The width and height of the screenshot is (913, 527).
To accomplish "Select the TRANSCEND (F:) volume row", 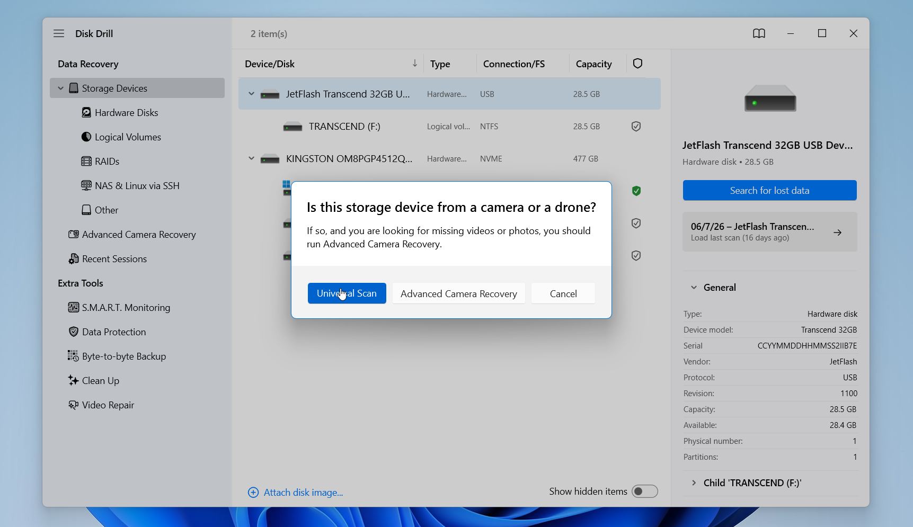I will [x=449, y=126].
